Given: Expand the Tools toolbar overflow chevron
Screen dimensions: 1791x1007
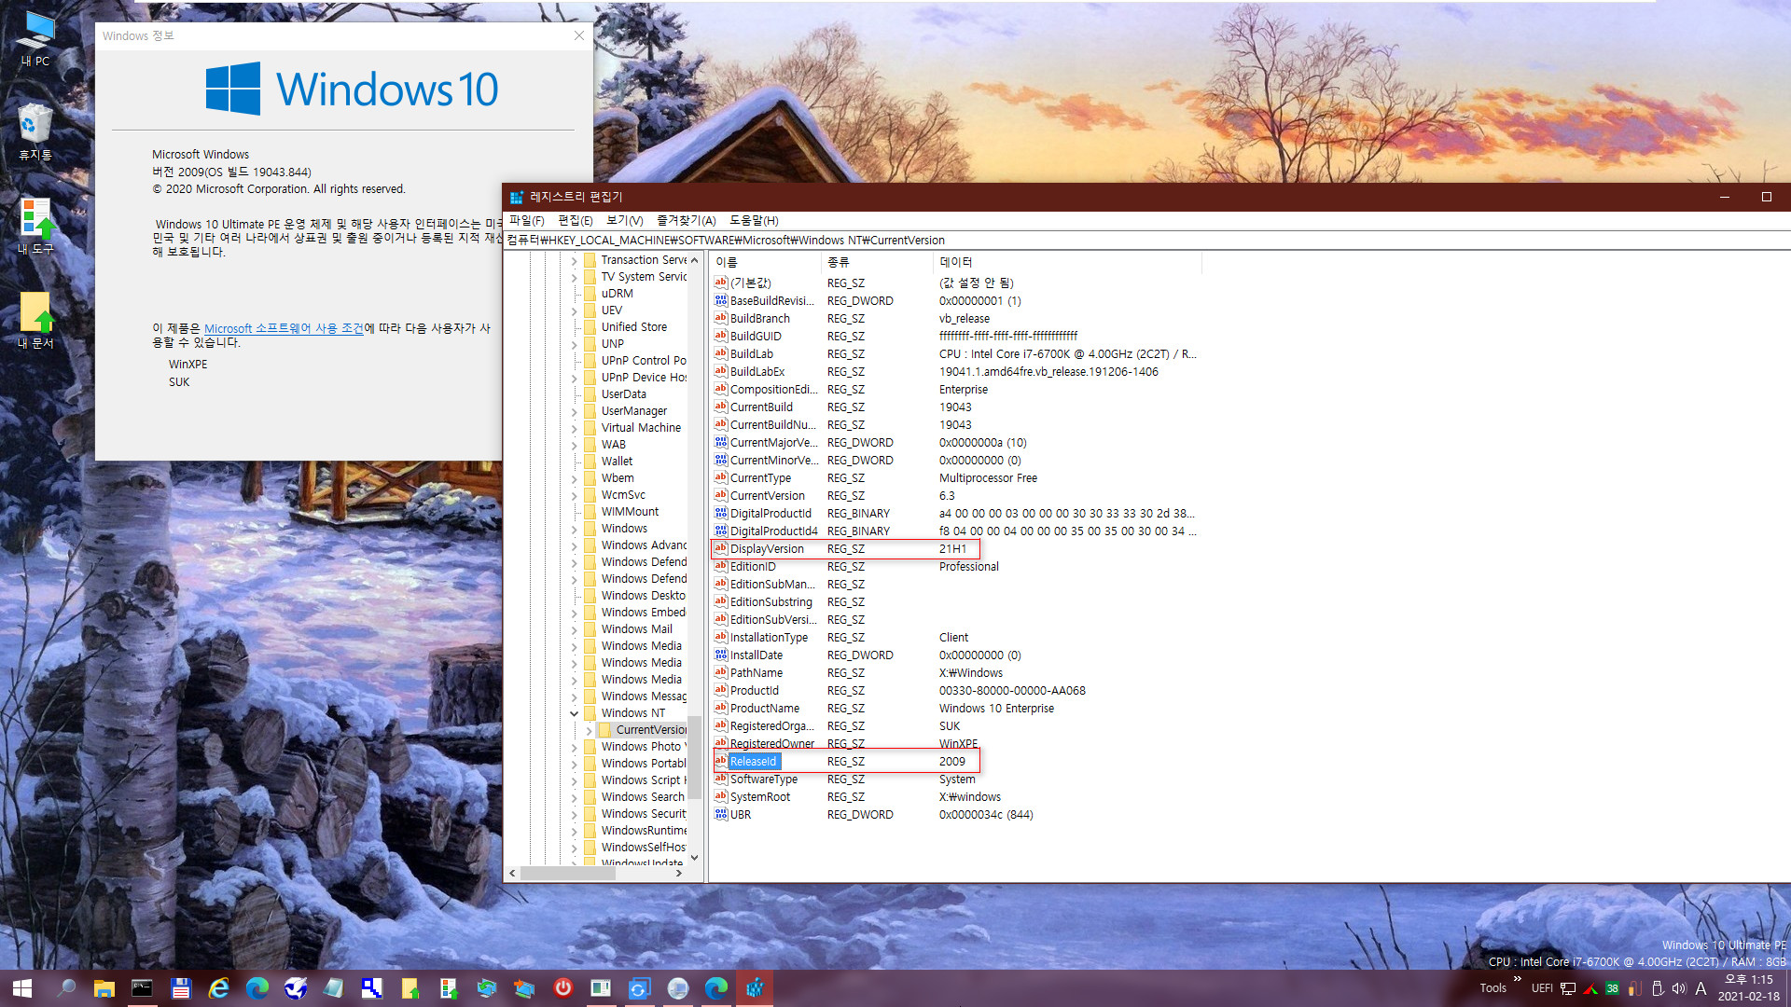Looking at the screenshot, I should pos(1517,979).
